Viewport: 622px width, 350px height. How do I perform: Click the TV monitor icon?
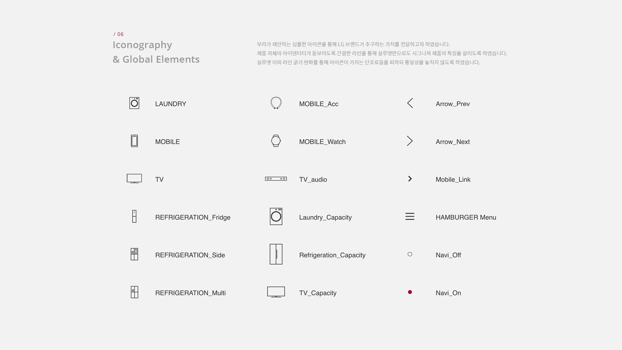tap(134, 179)
